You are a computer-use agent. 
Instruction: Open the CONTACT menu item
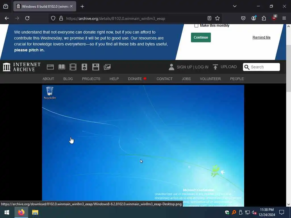[165, 79]
